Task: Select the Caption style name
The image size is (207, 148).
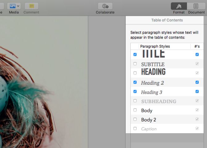Action: coord(149,129)
